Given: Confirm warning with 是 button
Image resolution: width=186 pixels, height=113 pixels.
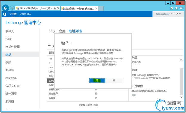Looking at the screenshot, I should [97, 80].
